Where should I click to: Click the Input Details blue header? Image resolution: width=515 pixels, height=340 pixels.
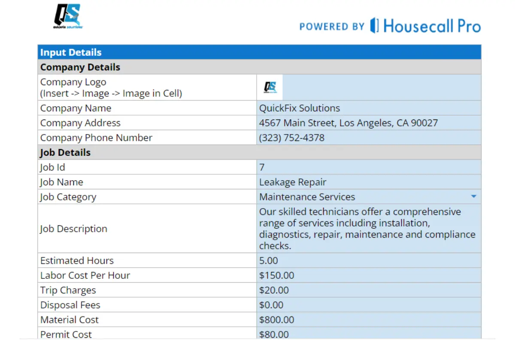259,52
